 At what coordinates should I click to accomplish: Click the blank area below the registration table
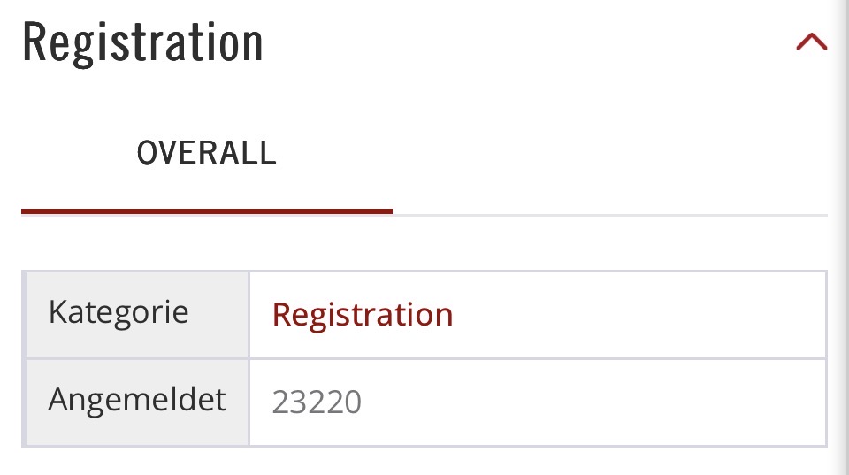click(x=424, y=462)
